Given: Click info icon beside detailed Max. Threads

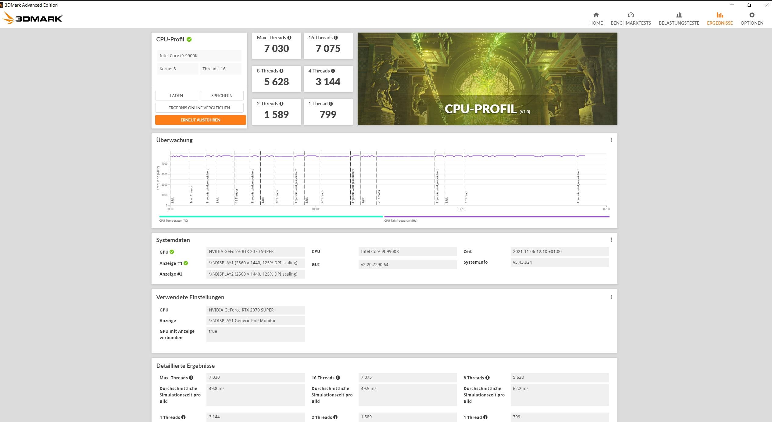Looking at the screenshot, I should (191, 378).
